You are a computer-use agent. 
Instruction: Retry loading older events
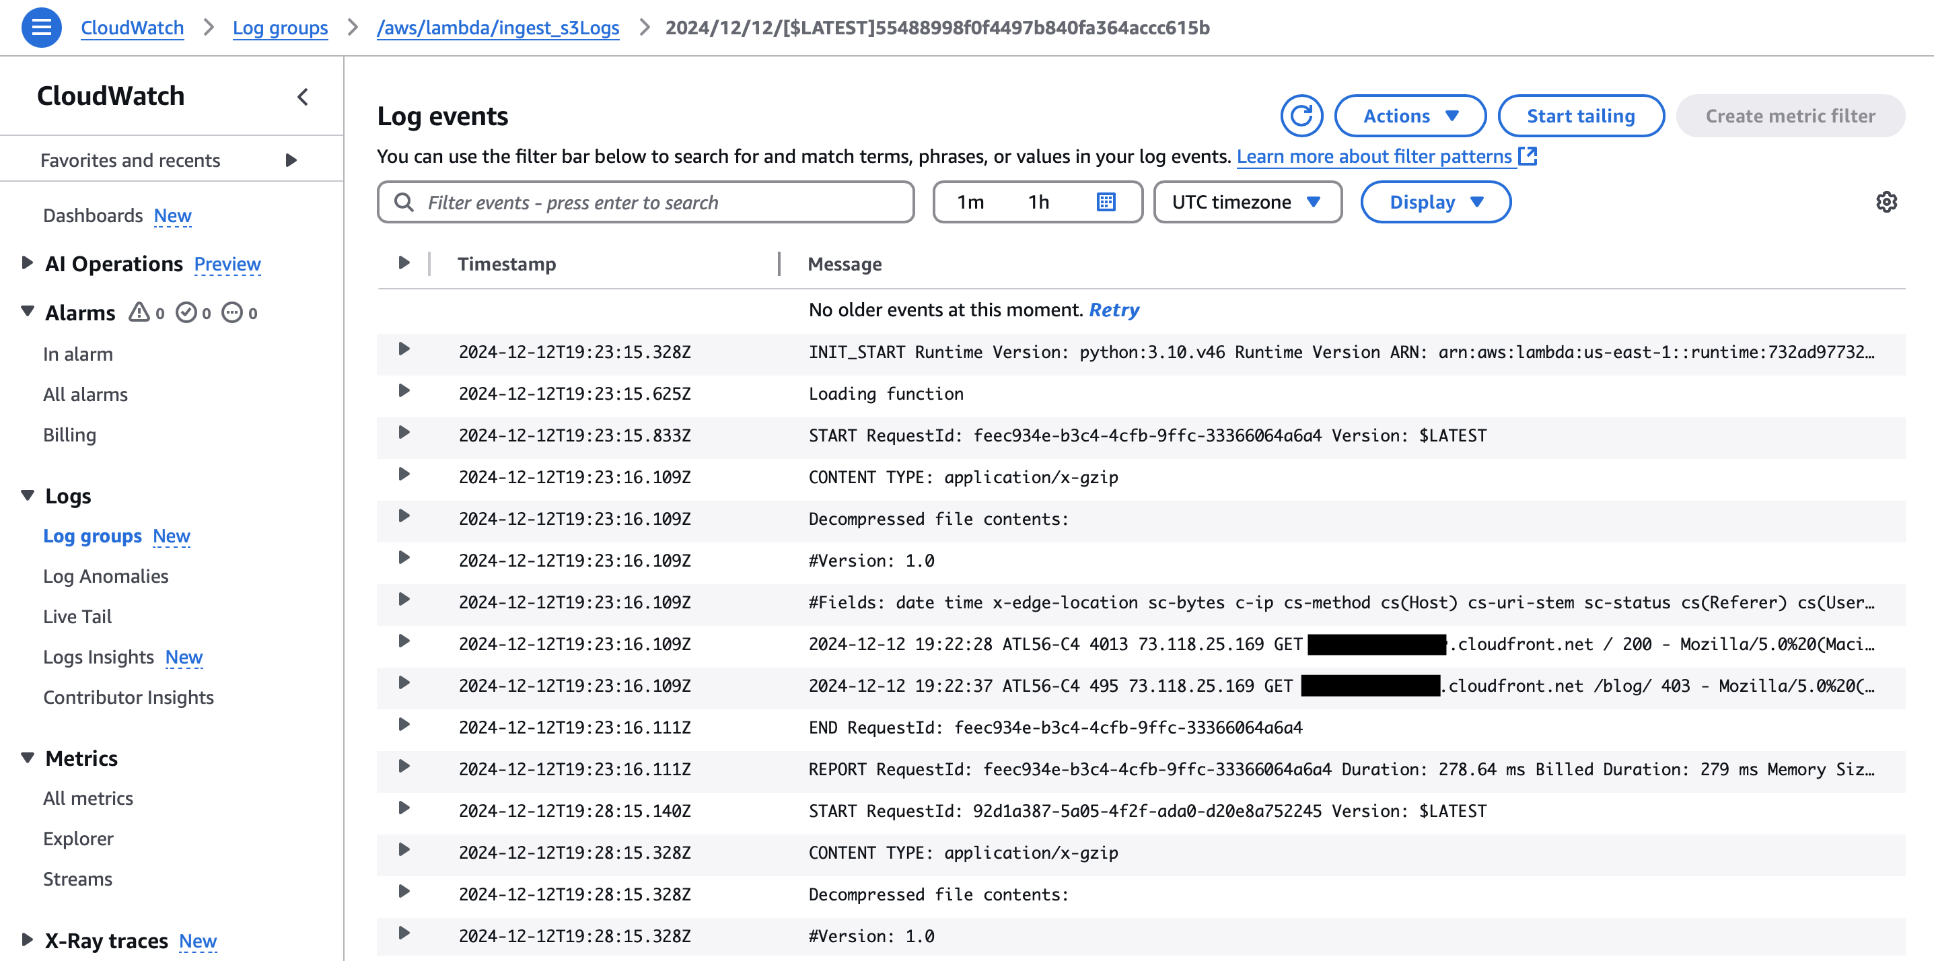[1114, 310]
